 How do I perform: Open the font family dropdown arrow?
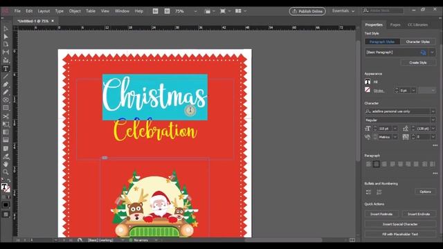click(433, 111)
